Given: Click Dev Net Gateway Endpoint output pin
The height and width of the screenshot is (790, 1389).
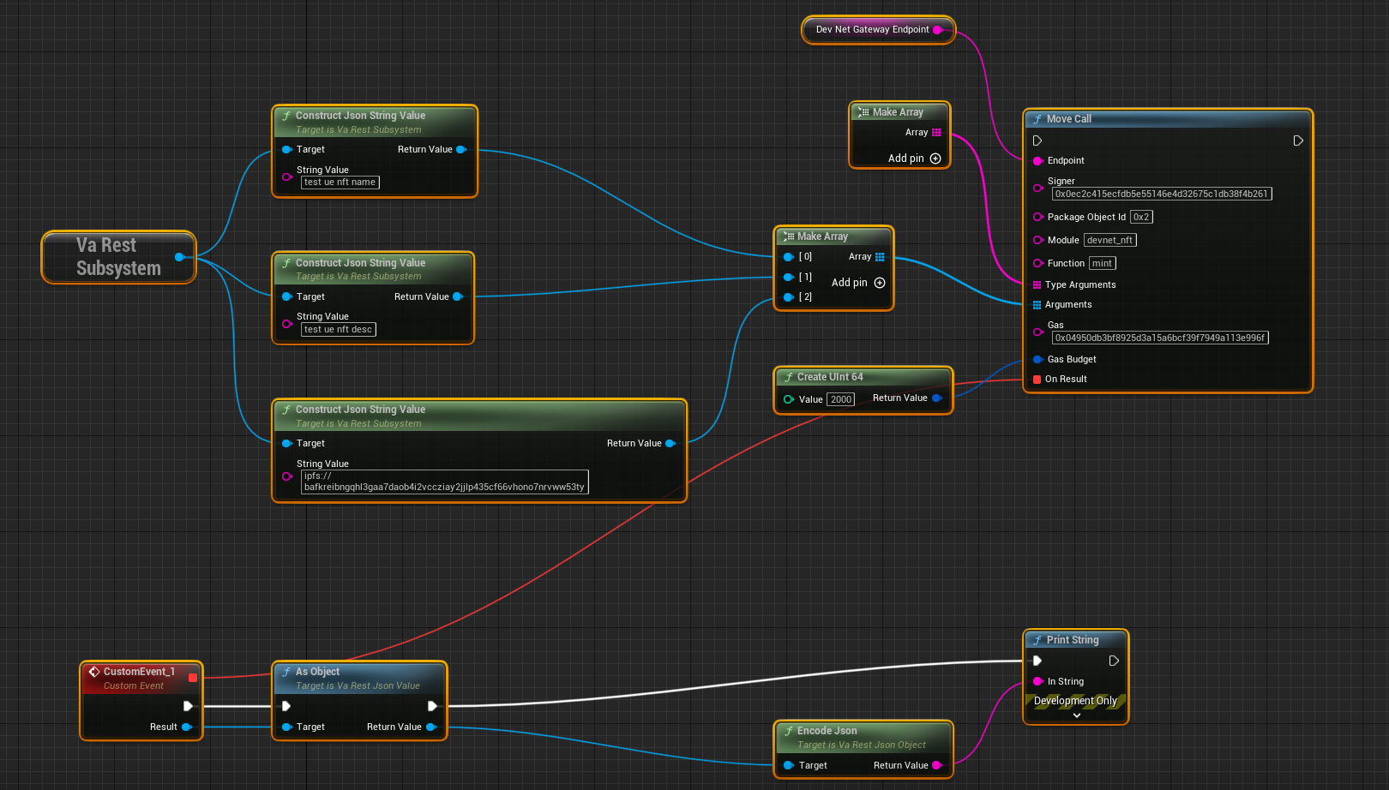Looking at the screenshot, I should click(x=937, y=29).
